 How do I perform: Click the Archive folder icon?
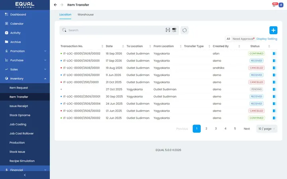click(7, 42)
